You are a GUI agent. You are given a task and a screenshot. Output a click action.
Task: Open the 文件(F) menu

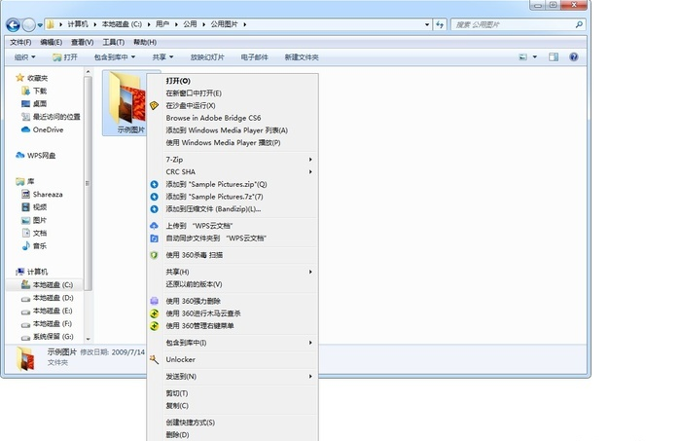click(20, 42)
